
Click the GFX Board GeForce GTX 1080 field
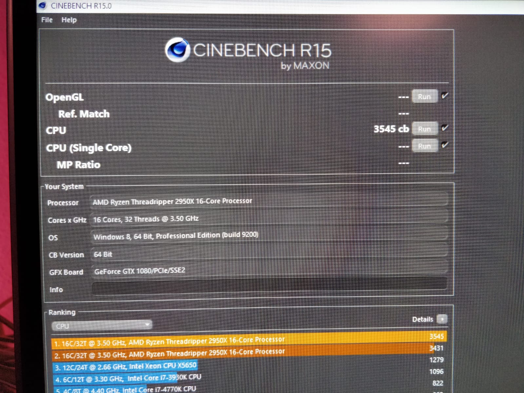pos(269,271)
